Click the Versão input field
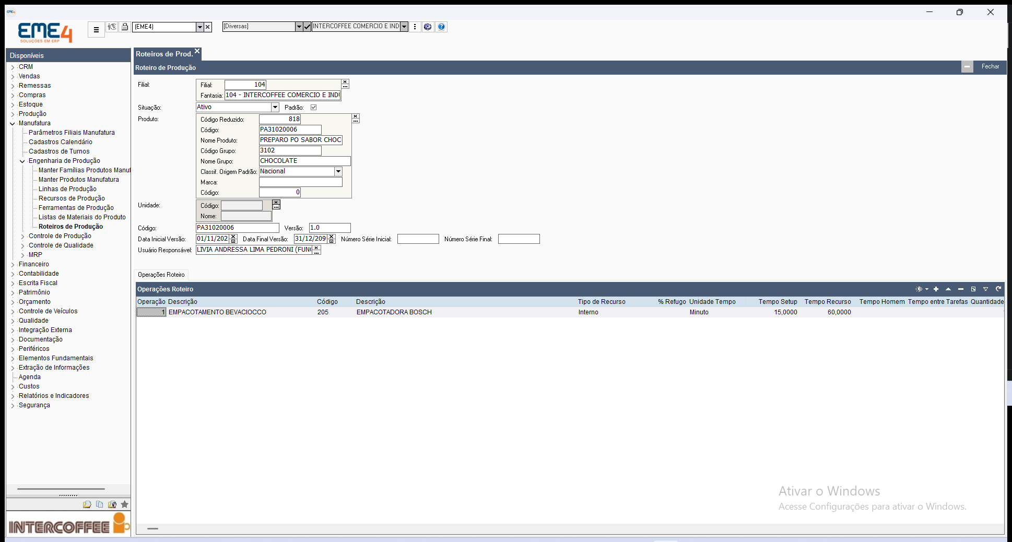The image size is (1012, 542). 330,228
